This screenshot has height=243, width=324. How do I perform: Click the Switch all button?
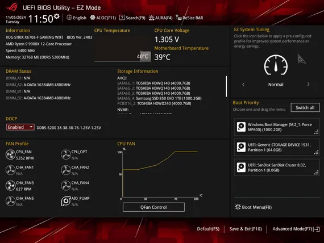pyautogui.click(x=305, y=107)
